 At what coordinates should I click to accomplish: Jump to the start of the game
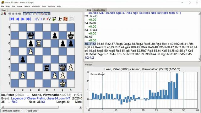tap(12, 19)
